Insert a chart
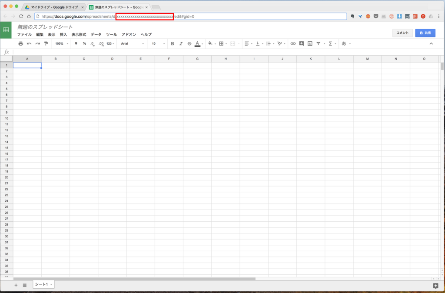Viewport: 445px width, 293px height. pyautogui.click(x=310, y=44)
